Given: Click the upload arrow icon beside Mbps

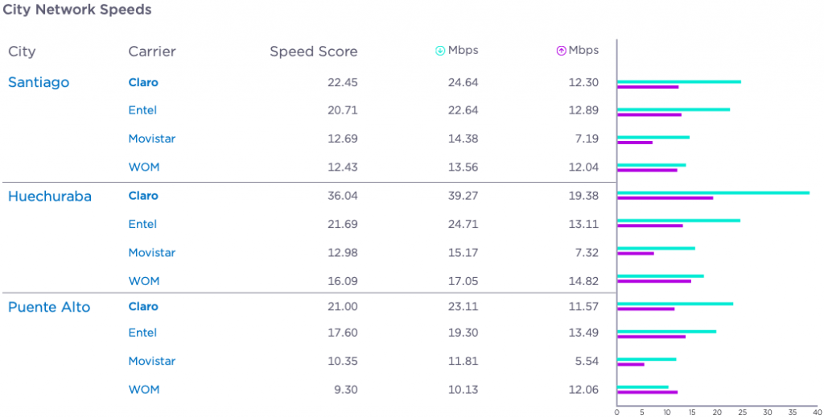Looking at the screenshot, I should [561, 51].
